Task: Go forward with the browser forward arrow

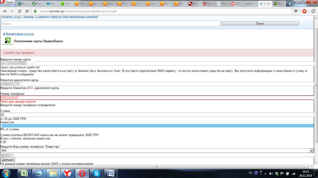Action: 12,11
